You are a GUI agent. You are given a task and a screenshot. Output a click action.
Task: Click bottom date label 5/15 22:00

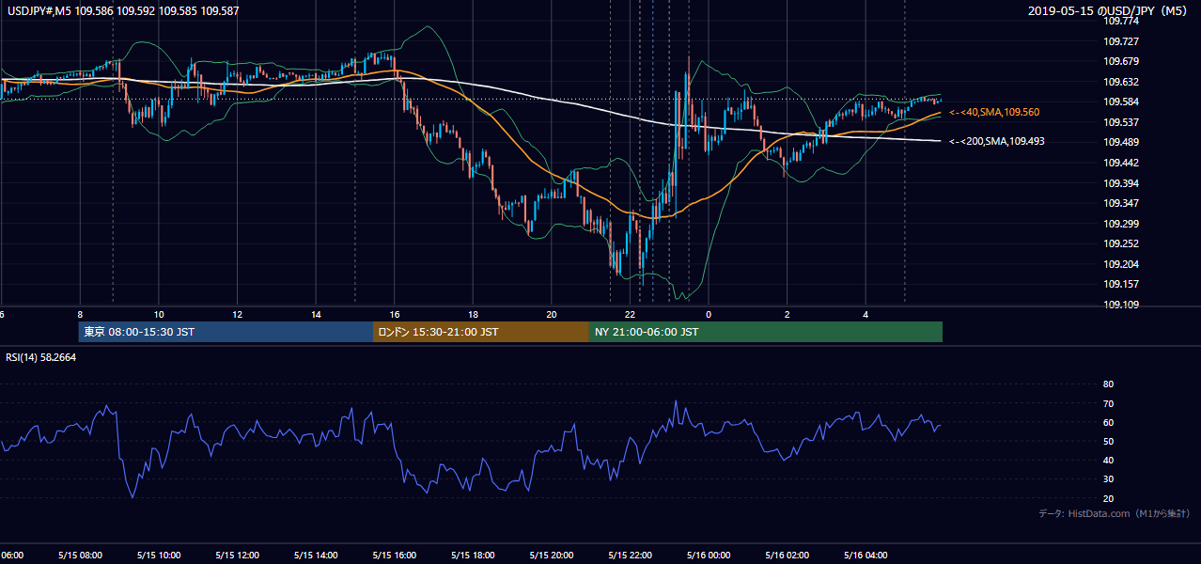pyautogui.click(x=631, y=556)
